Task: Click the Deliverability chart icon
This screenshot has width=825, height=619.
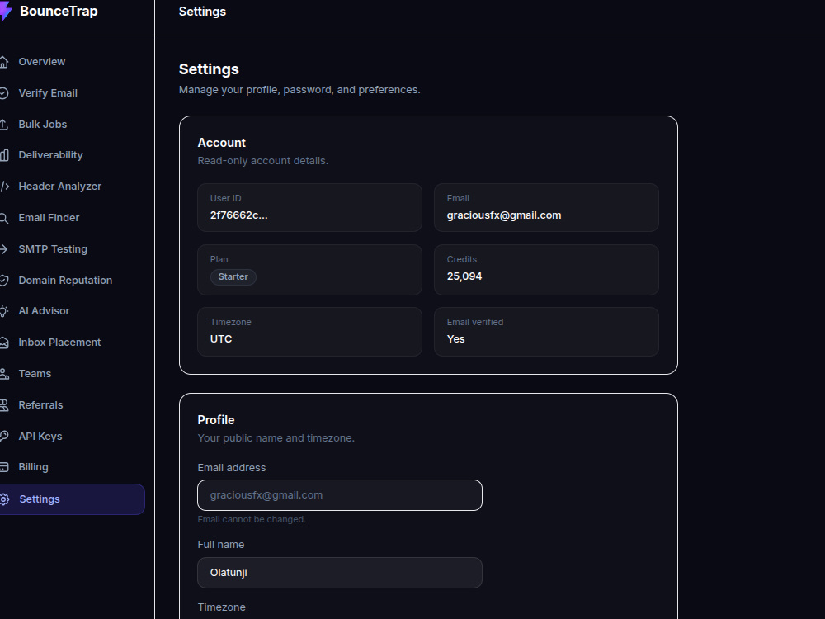Action: click(x=3, y=155)
